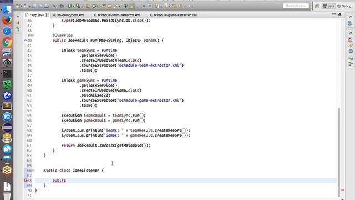The image size is (355, 200).
Task: Click the Open Type toolbar icon
Action: pos(103,6)
